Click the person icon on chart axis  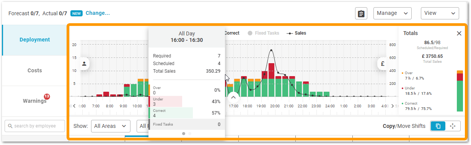pyautogui.click(x=84, y=64)
